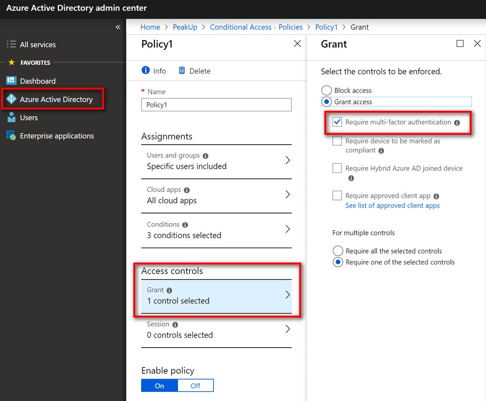Click the policy Name input field

coord(216,105)
